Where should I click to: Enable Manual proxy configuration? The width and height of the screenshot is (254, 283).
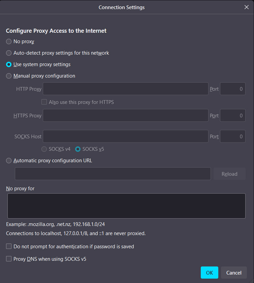9,76
